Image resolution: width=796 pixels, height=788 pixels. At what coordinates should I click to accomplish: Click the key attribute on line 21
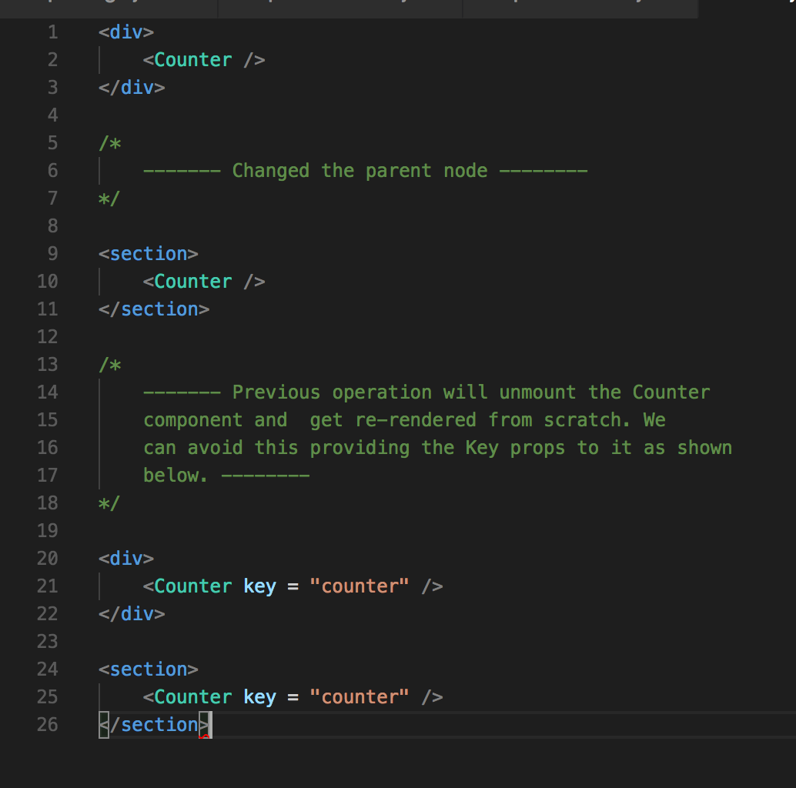(259, 586)
